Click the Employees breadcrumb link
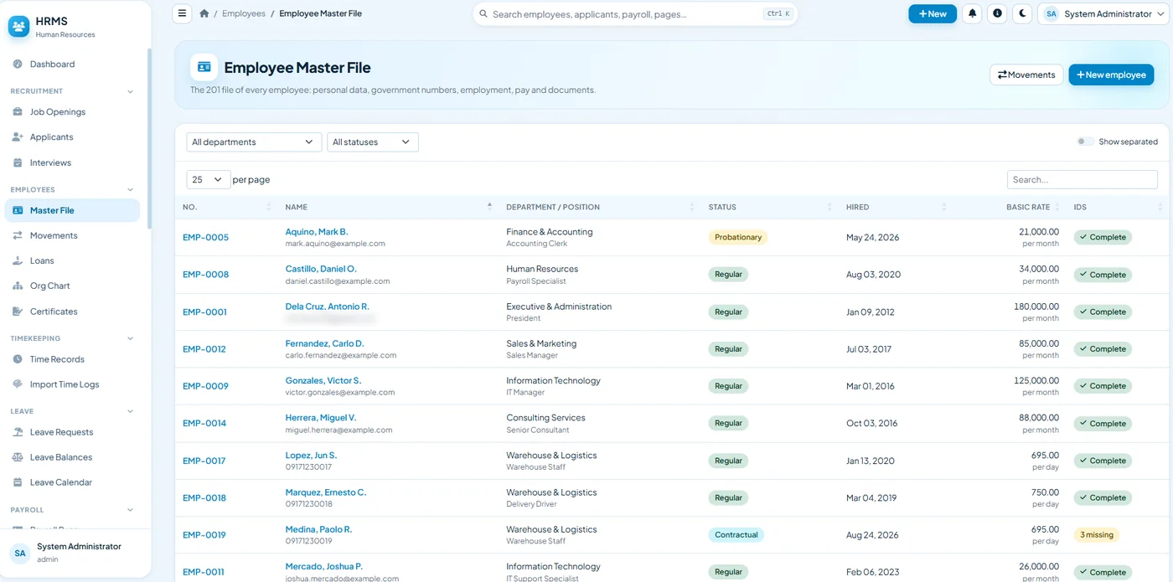The height and width of the screenshot is (582, 1173). click(244, 13)
